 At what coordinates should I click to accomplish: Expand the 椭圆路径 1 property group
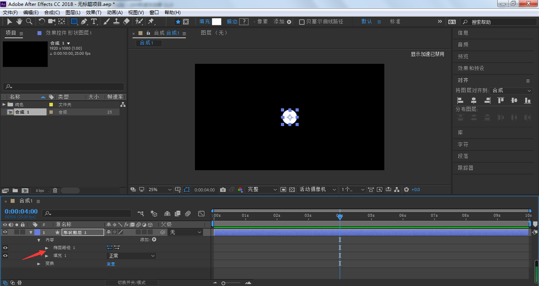pyautogui.click(x=47, y=248)
